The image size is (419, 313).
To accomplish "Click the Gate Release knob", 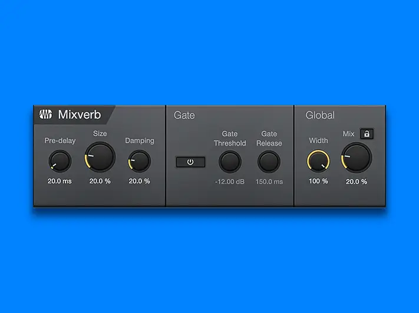I will tap(269, 162).
